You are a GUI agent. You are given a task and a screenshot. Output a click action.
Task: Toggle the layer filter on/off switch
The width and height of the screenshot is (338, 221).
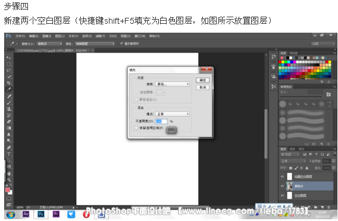(x=334, y=154)
